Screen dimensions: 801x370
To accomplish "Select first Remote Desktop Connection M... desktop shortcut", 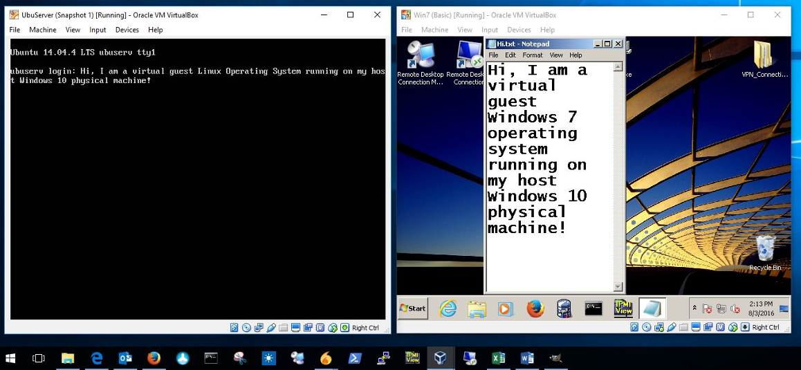I will point(421,62).
